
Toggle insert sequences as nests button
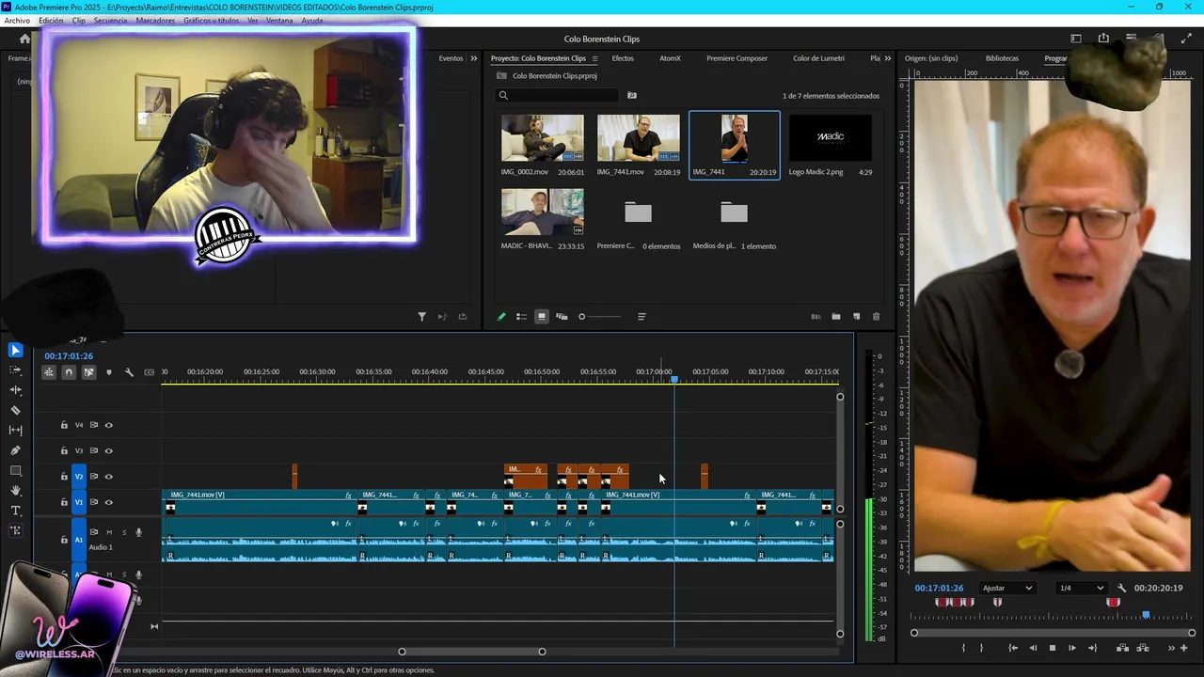coord(49,372)
